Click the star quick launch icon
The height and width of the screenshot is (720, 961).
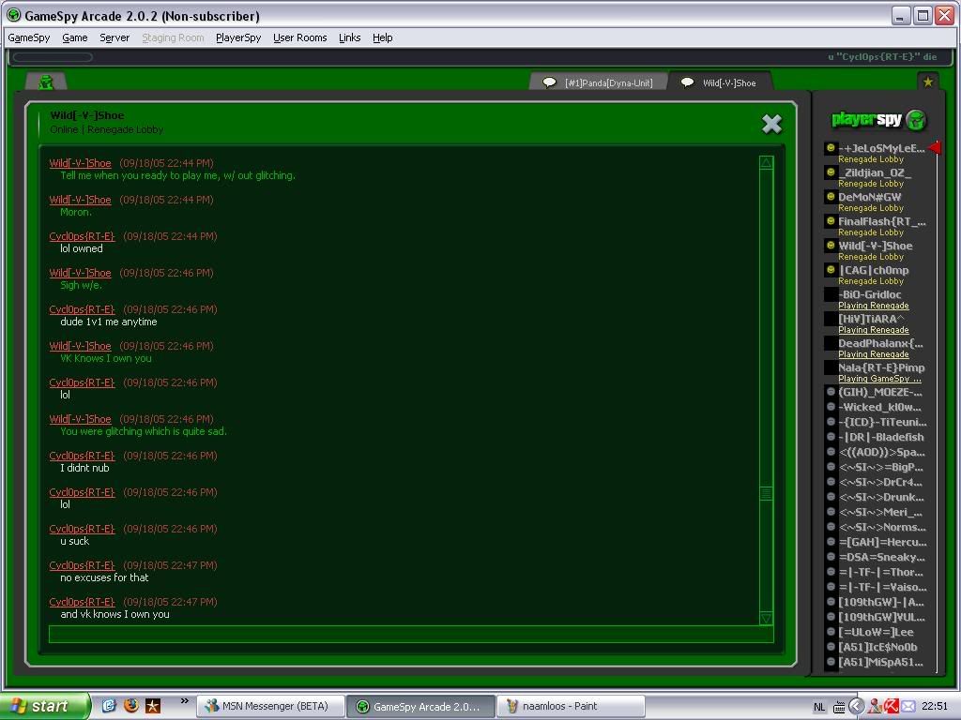click(x=153, y=706)
